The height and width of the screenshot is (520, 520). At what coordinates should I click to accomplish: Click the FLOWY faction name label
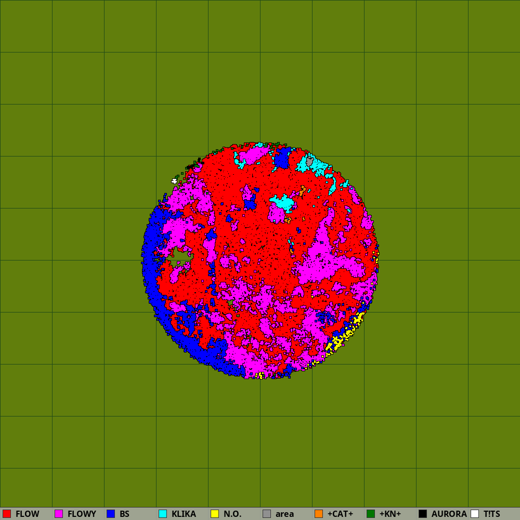(82, 514)
